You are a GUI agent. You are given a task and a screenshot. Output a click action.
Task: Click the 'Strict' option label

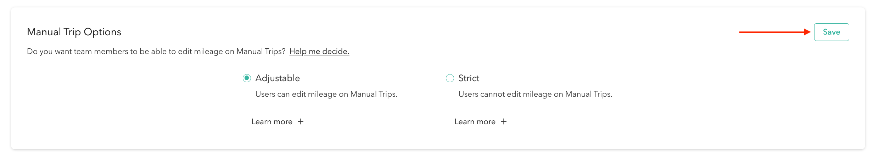click(469, 78)
